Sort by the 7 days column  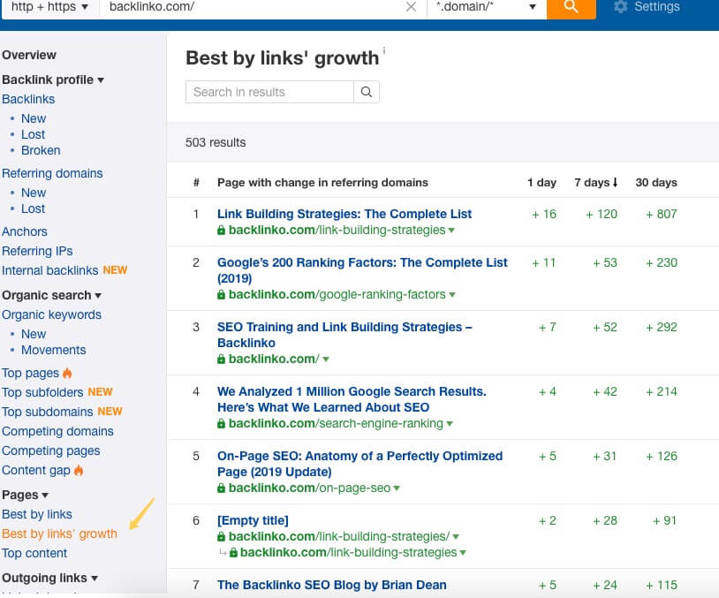[595, 183]
